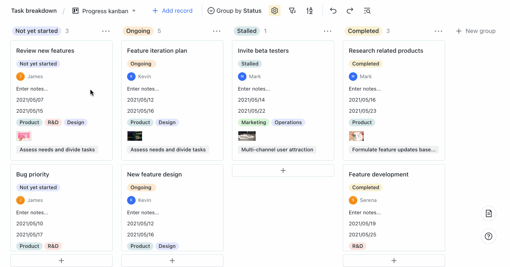Click Add record in the toolbar
510x267 pixels.
(x=172, y=11)
